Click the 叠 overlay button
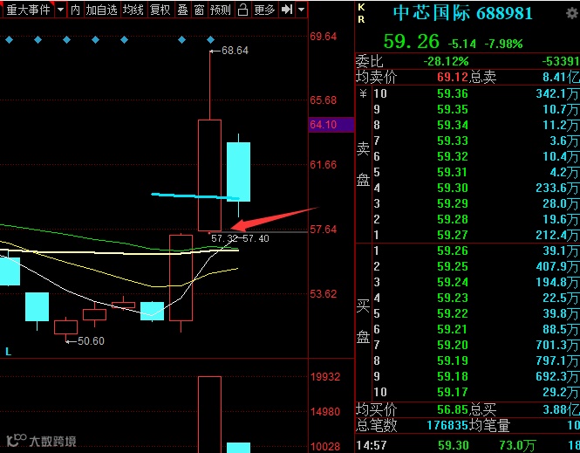 pyautogui.click(x=182, y=10)
